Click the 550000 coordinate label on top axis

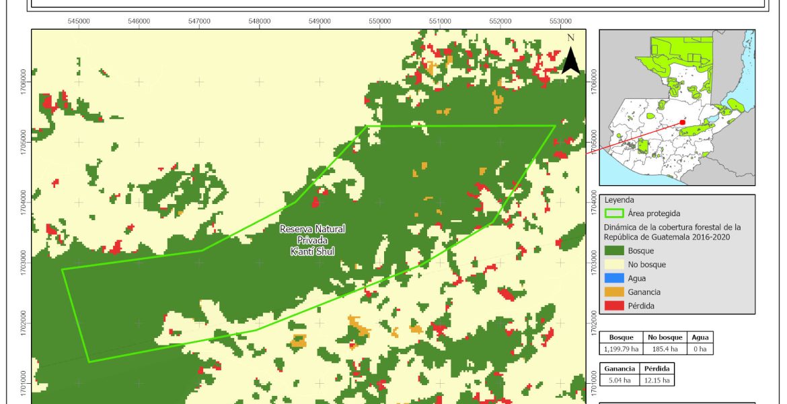point(380,21)
